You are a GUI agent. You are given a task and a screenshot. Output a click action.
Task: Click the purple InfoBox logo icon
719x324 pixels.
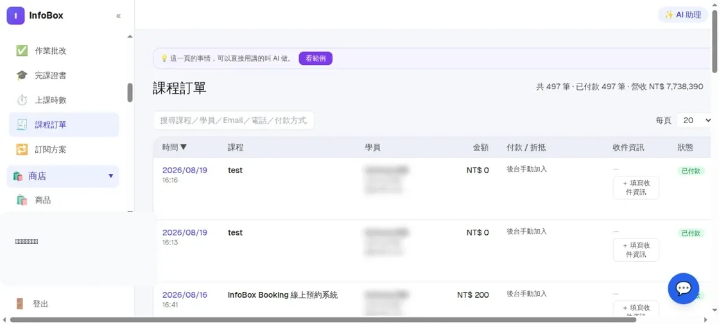tap(15, 15)
